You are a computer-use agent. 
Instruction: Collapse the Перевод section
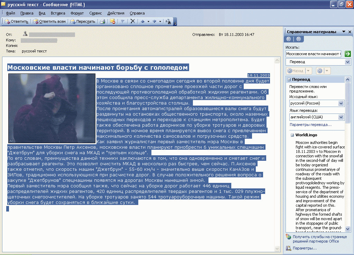[289, 79]
